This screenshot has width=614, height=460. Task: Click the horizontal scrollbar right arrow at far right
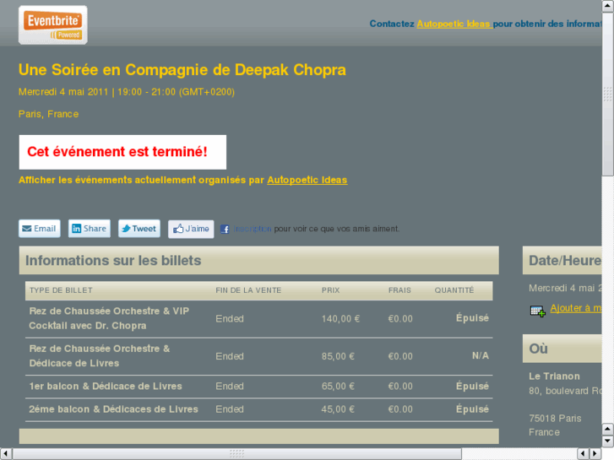(595, 454)
